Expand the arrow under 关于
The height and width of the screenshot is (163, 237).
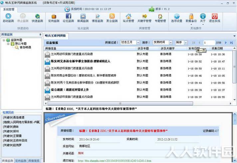[x=203, y=25]
